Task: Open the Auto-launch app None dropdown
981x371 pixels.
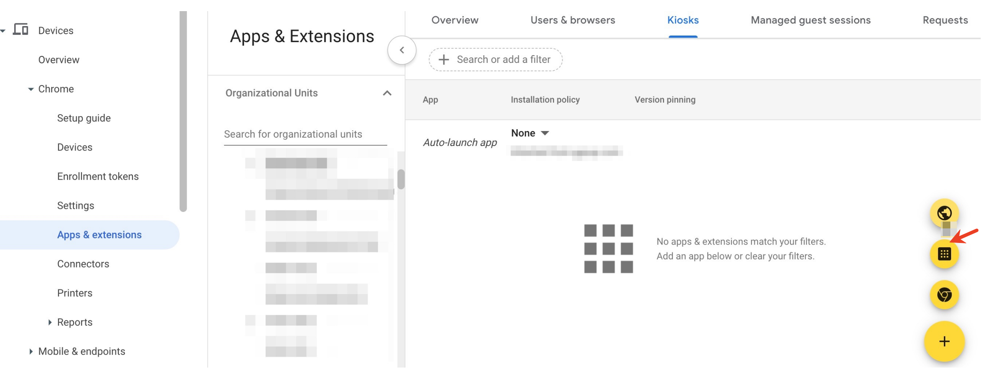Action: (531, 133)
